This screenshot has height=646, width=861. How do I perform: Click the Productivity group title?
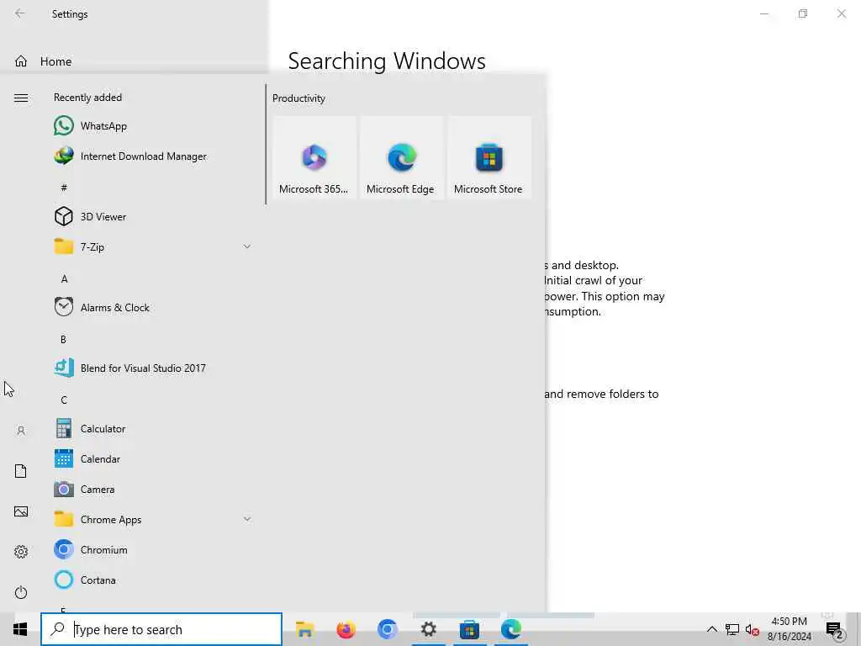click(298, 98)
